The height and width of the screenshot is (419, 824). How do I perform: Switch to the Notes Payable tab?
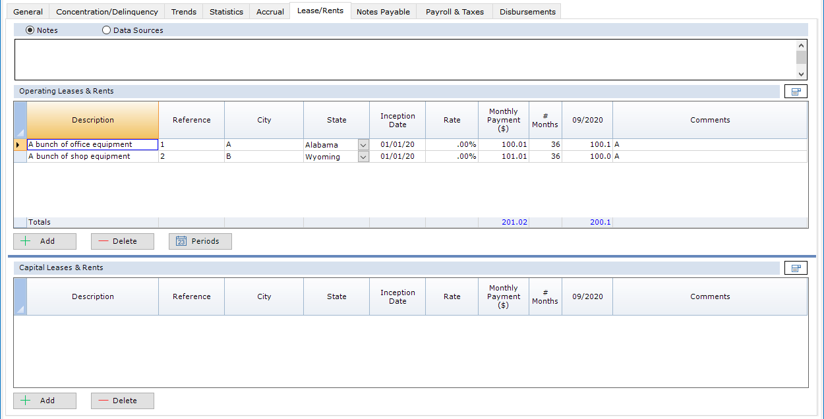pos(383,12)
